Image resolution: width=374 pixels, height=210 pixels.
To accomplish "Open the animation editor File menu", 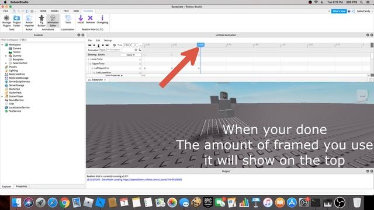I will pos(90,40).
